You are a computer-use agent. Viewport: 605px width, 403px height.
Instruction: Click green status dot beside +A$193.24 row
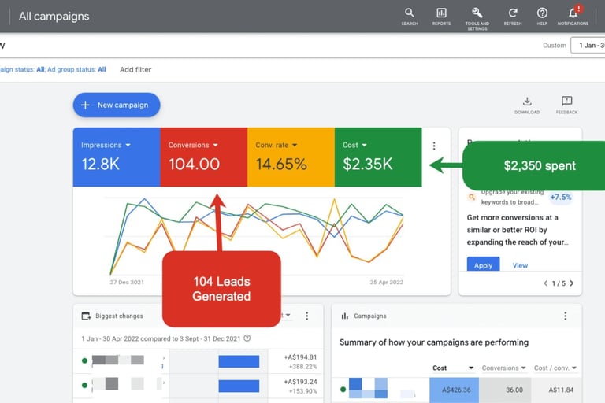[84, 385]
